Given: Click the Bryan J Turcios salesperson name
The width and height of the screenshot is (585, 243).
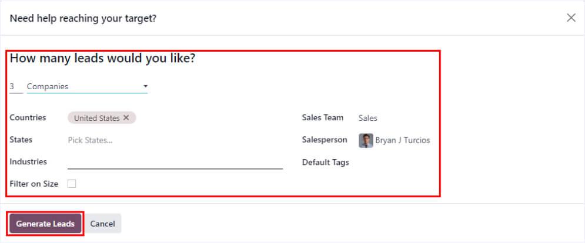Looking at the screenshot, I should [403, 140].
